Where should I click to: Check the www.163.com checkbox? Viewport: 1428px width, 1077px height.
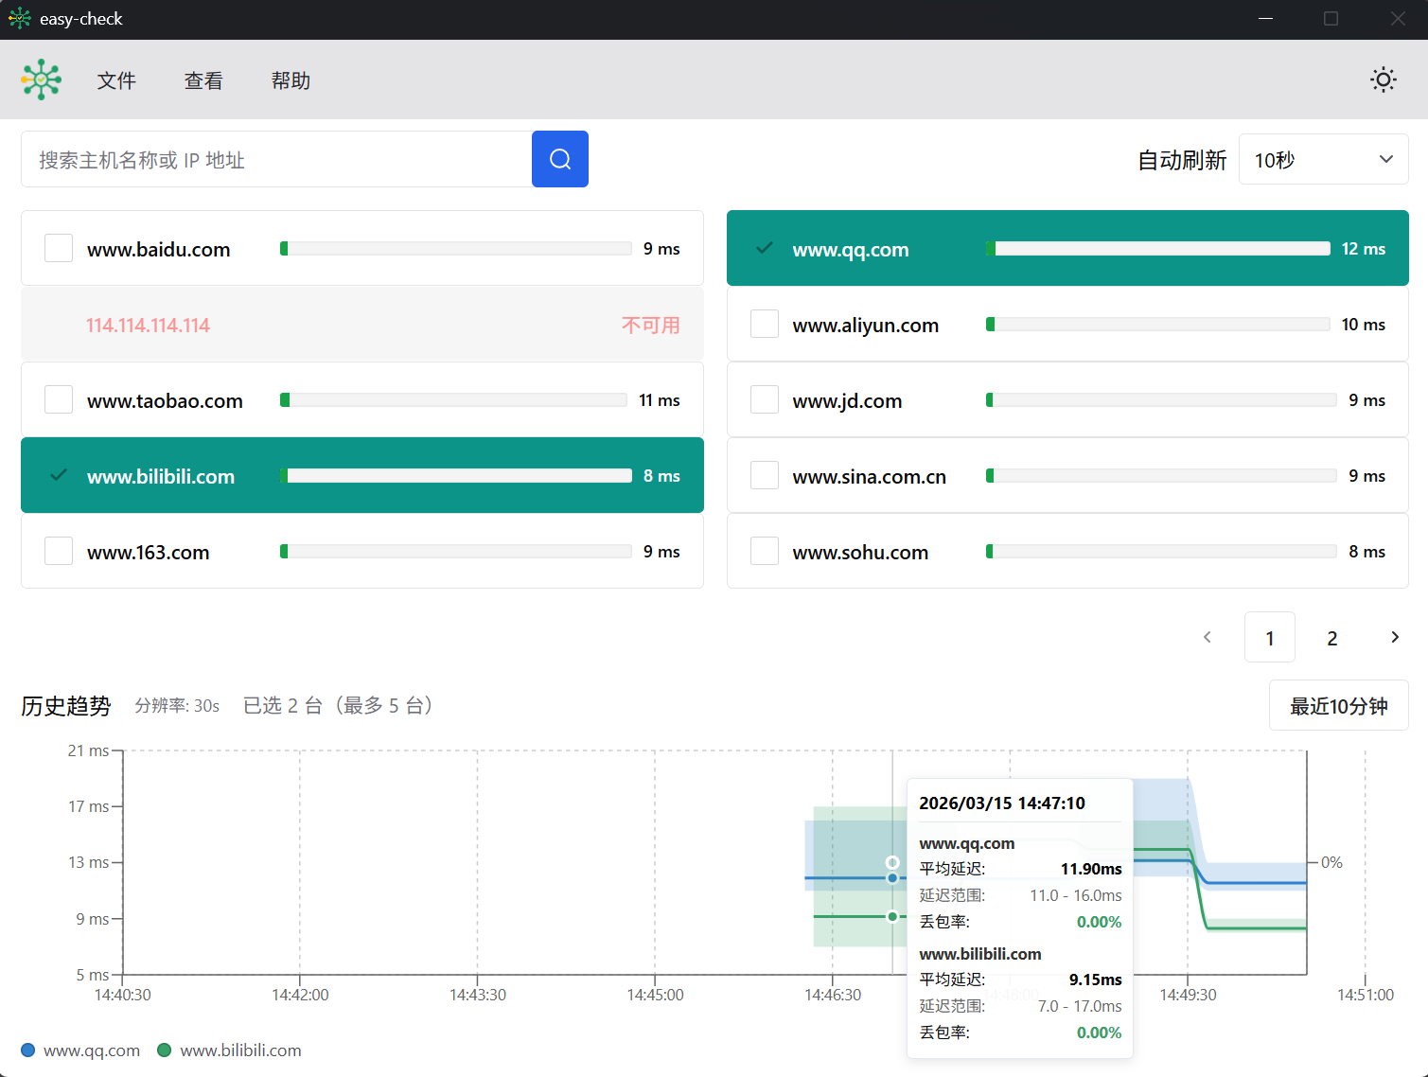[x=59, y=551]
